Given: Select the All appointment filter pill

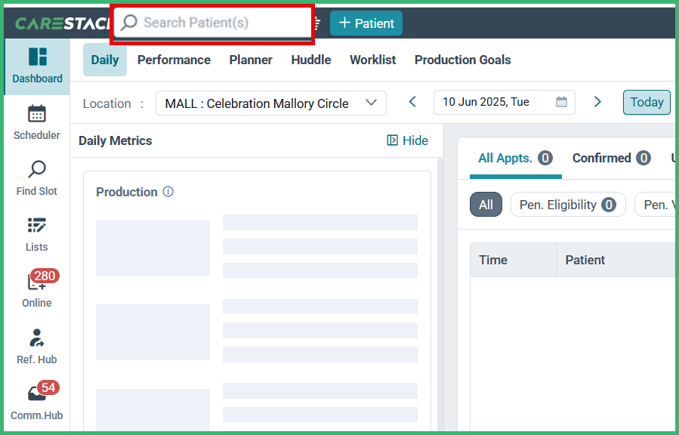Looking at the screenshot, I should [x=486, y=204].
